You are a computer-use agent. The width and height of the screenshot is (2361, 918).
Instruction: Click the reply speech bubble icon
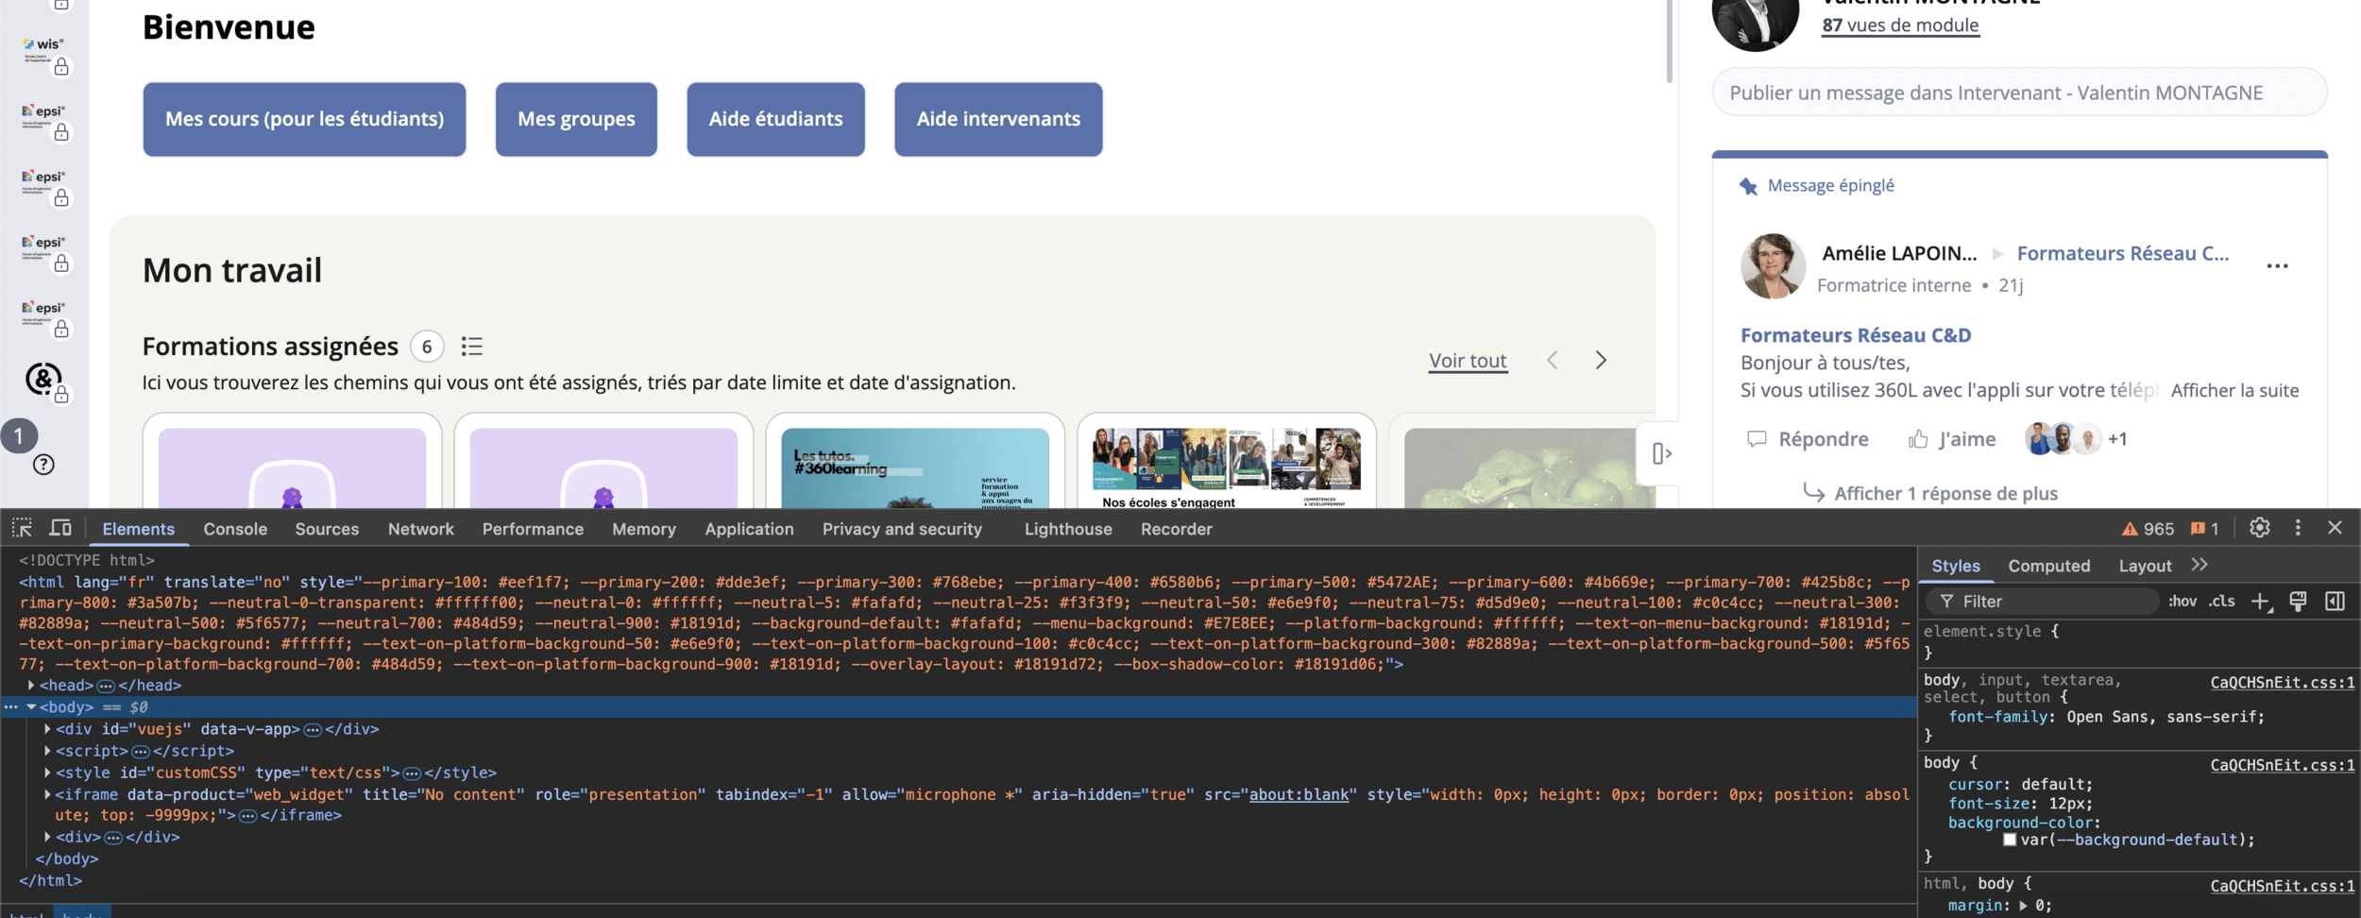(x=1757, y=439)
